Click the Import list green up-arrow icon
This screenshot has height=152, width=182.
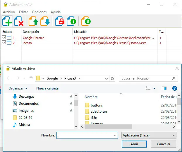tap(33, 21)
